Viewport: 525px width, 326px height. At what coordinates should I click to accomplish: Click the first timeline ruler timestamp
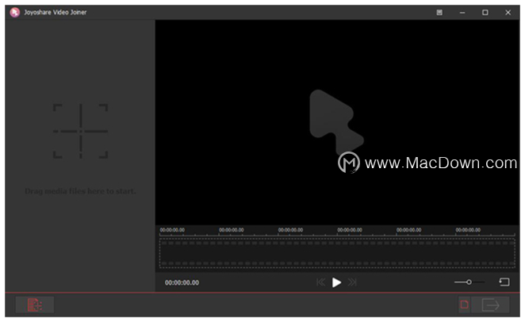point(172,230)
